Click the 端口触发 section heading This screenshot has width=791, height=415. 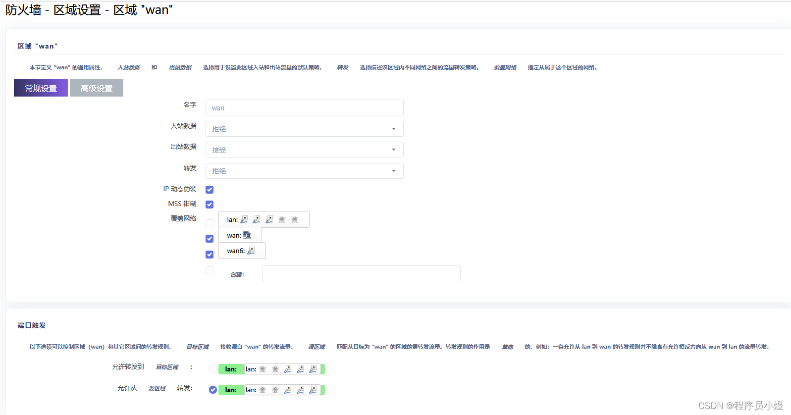[x=32, y=325]
